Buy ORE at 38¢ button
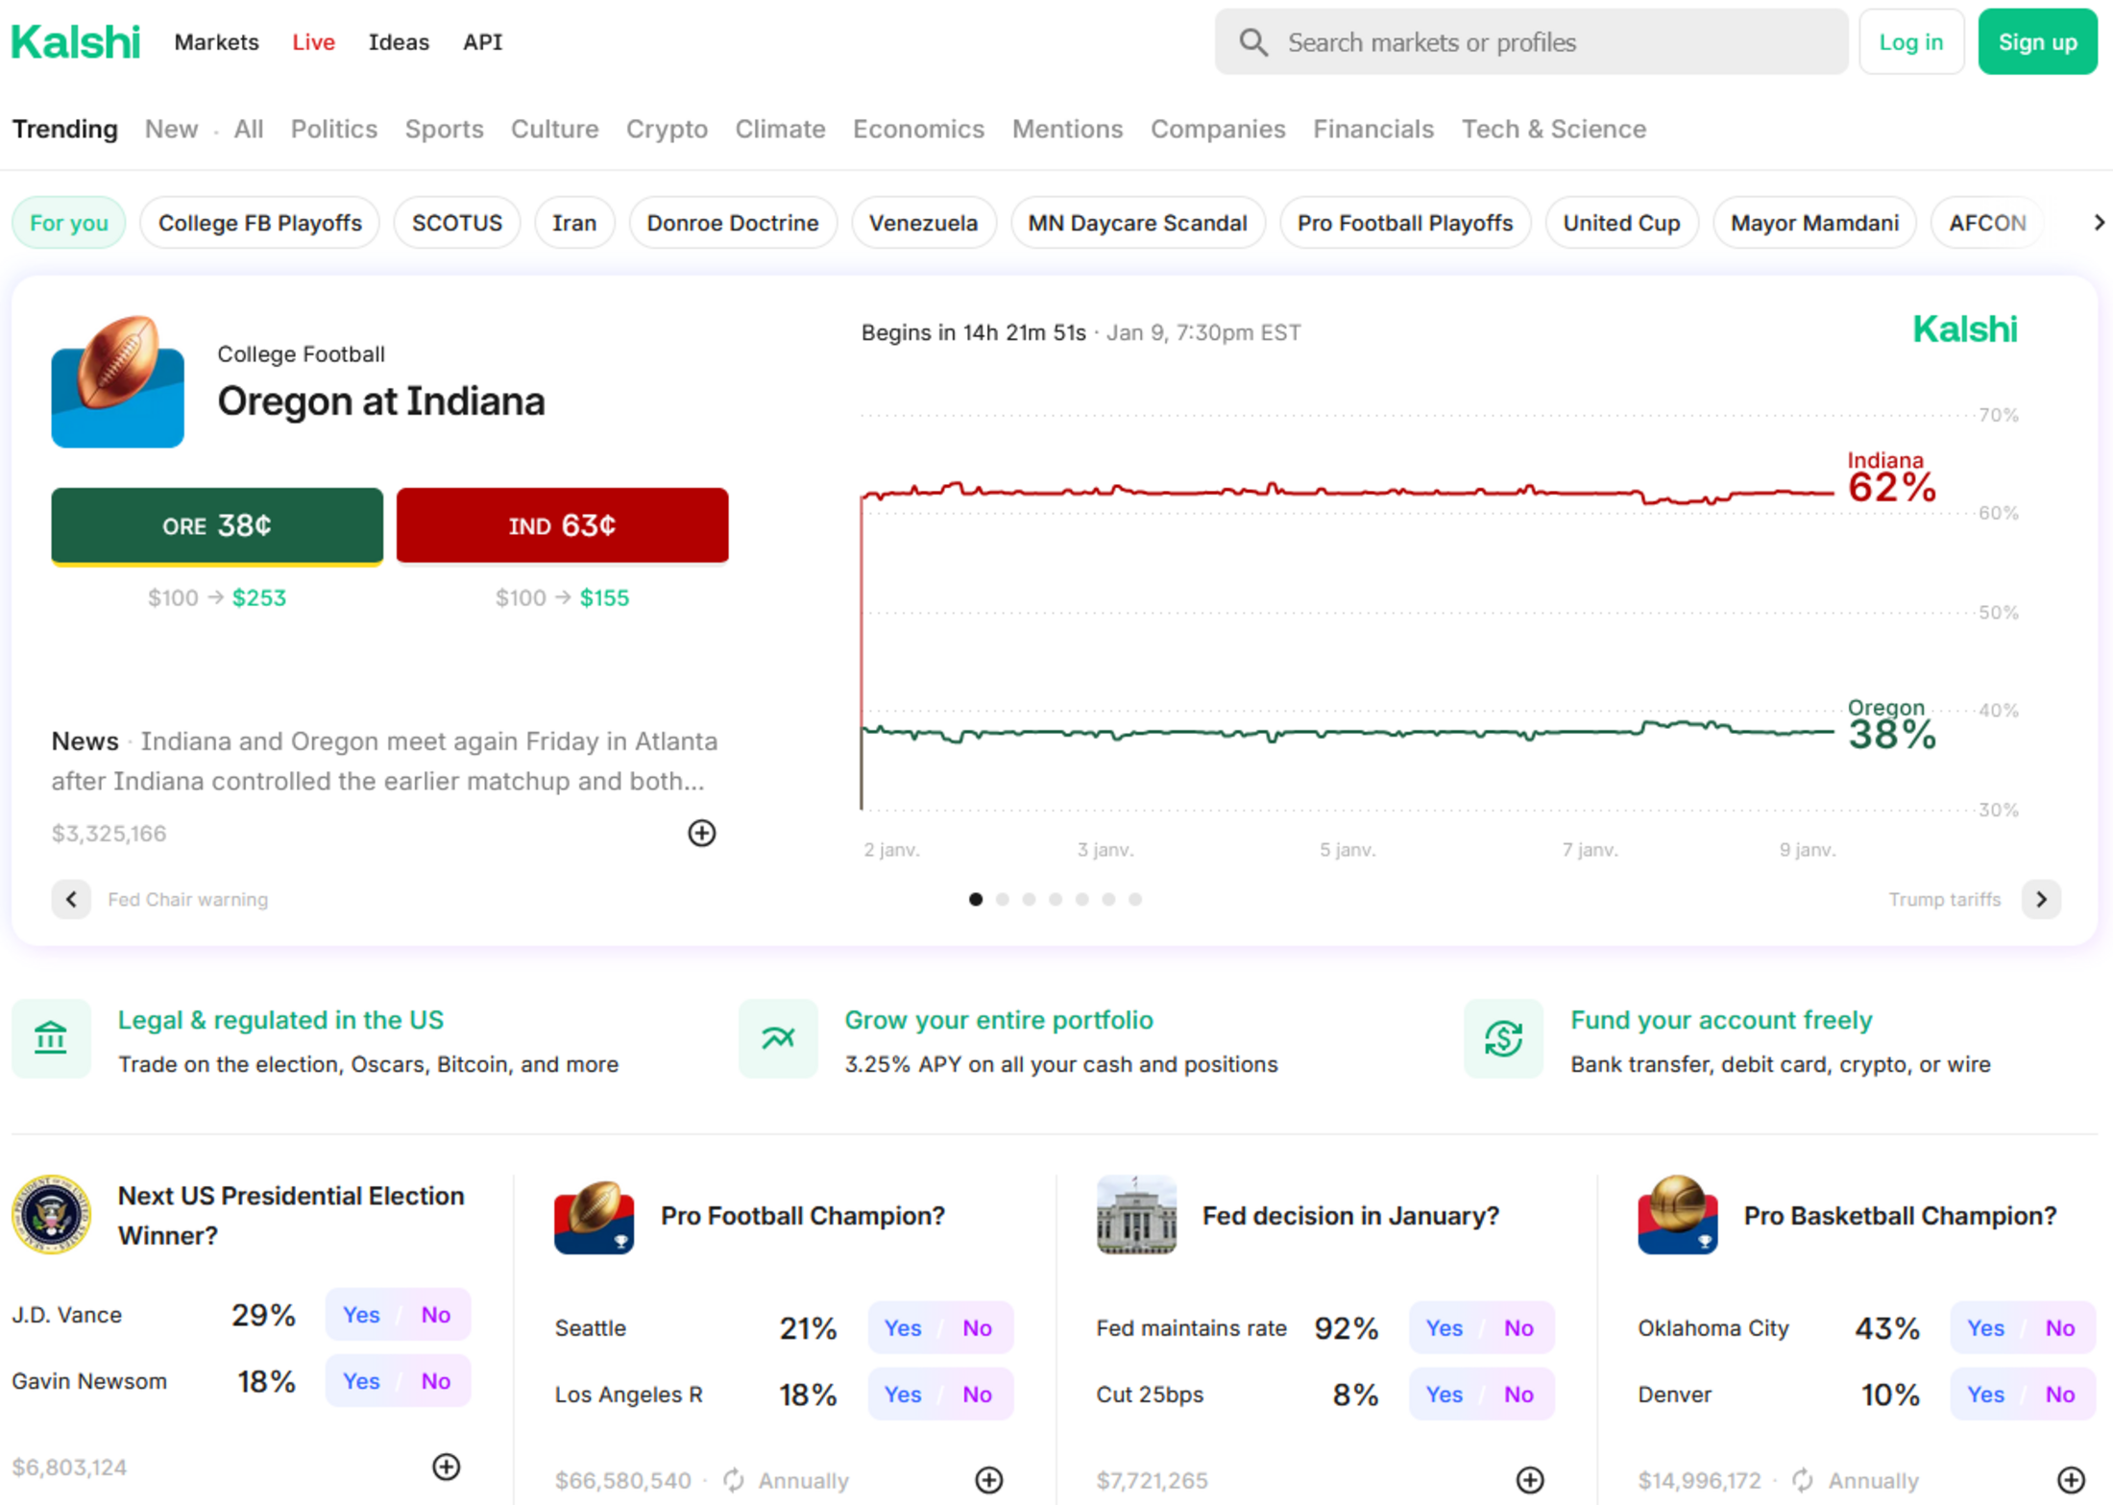This screenshot has width=2113, height=1505. click(x=217, y=525)
